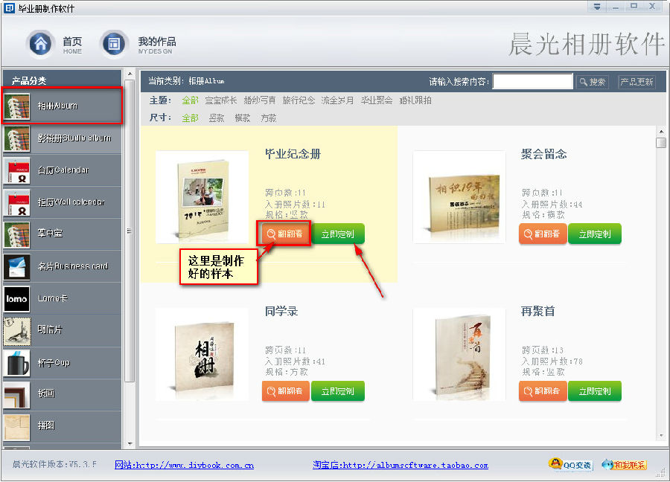Open 杯子Cup category icon
Viewport: 670px width, 482px height.
17,363
